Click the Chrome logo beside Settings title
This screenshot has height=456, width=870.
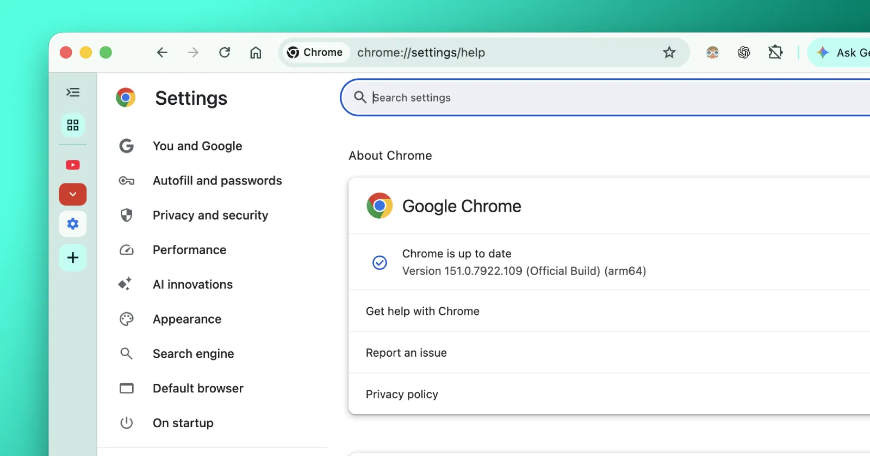click(x=126, y=98)
